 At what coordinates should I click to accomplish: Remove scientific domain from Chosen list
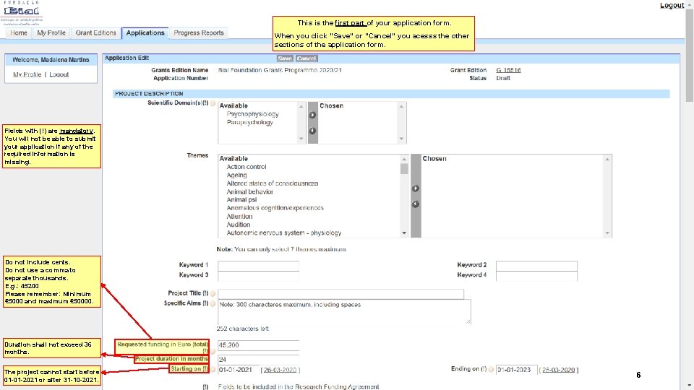(312, 131)
